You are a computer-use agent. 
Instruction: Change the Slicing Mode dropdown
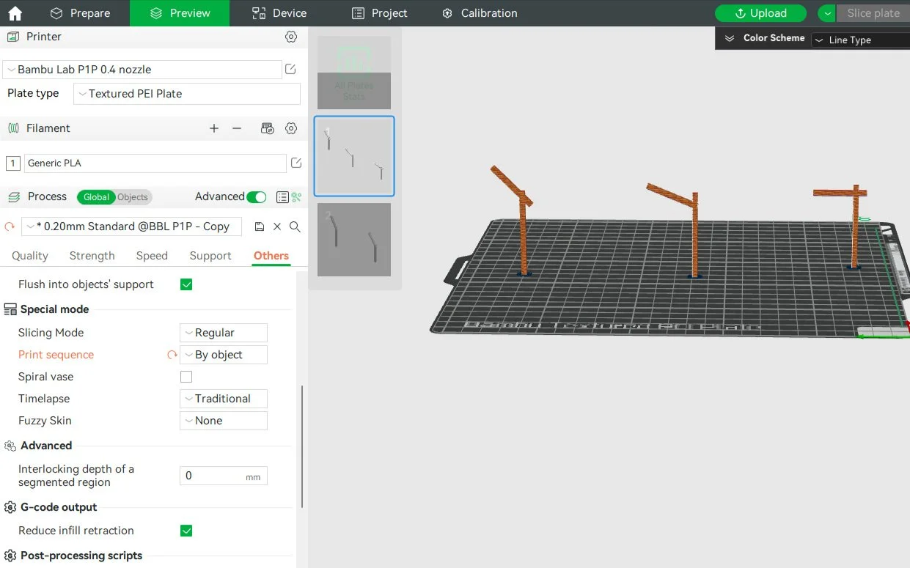point(224,333)
